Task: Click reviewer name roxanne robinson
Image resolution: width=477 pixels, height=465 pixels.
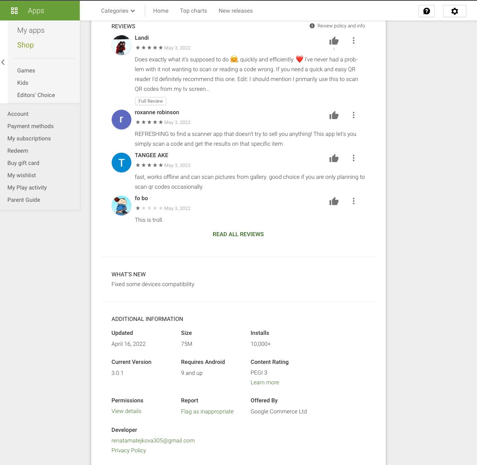Action: 157,112
